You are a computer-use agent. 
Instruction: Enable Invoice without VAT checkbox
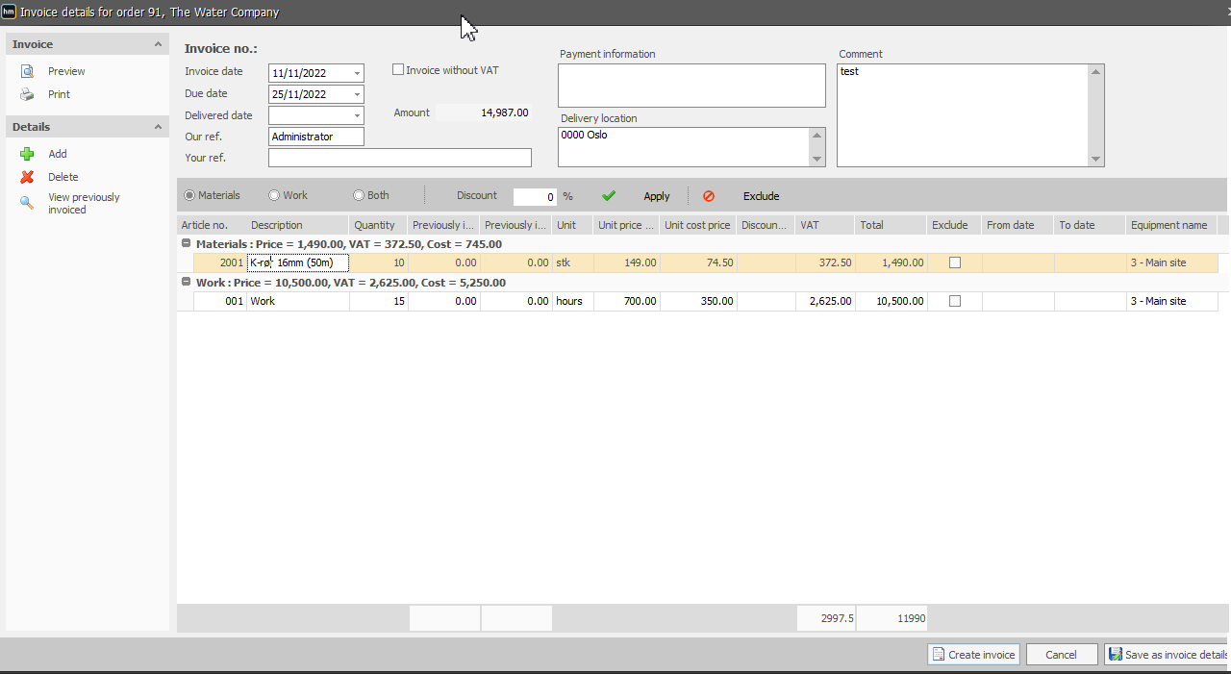click(398, 70)
